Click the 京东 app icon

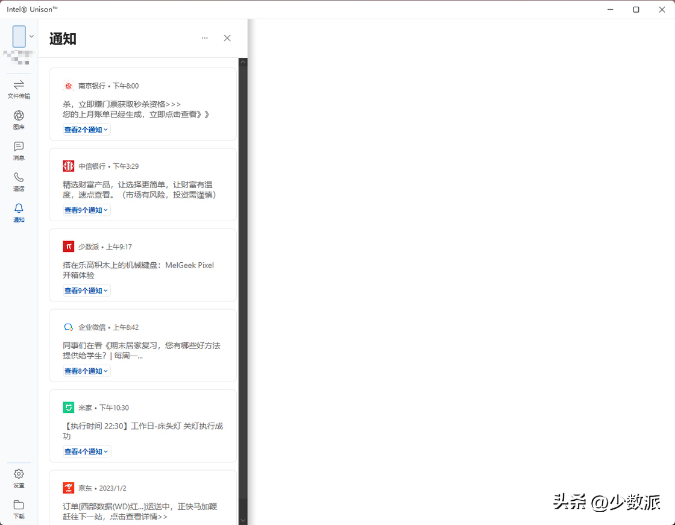click(x=69, y=488)
